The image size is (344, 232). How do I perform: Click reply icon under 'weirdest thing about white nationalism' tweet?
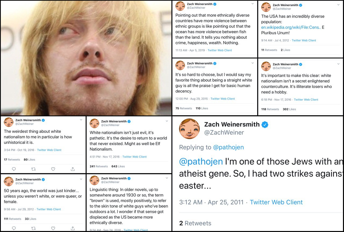(14, 169)
